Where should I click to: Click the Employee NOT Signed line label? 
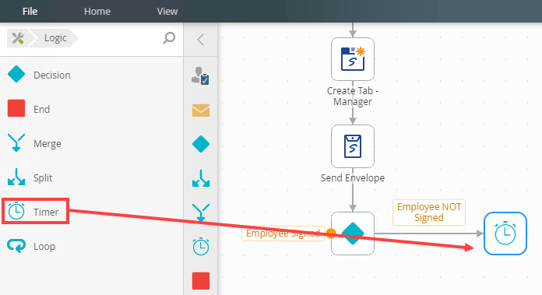(429, 212)
